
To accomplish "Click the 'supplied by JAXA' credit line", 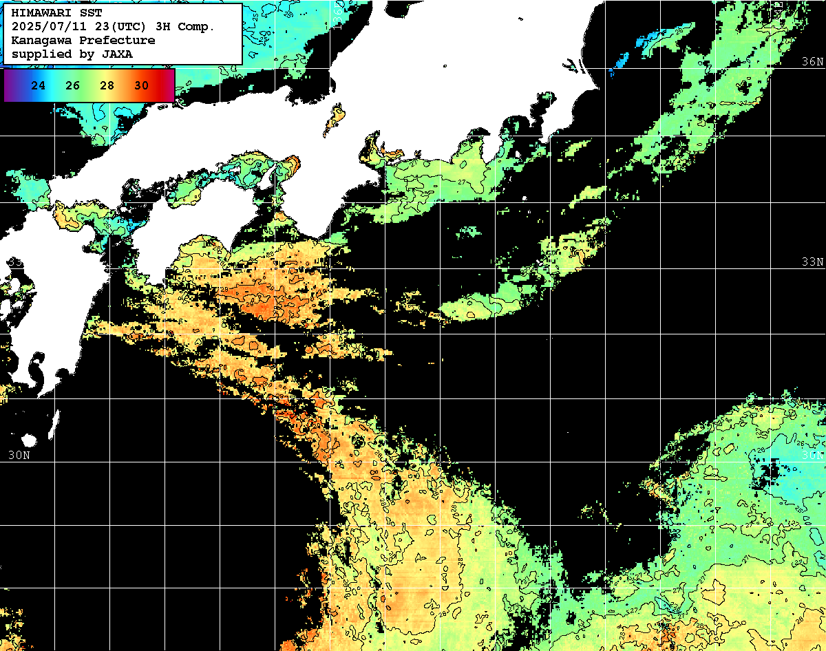I will [x=72, y=54].
